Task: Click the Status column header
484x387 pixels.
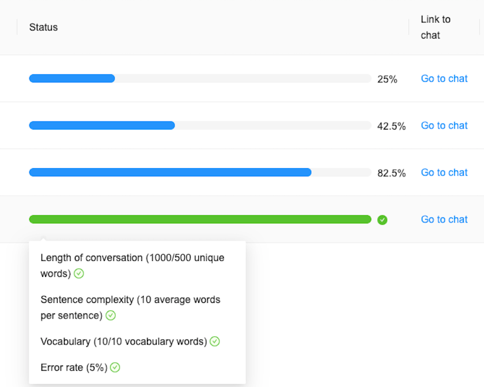Action: tap(44, 27)
